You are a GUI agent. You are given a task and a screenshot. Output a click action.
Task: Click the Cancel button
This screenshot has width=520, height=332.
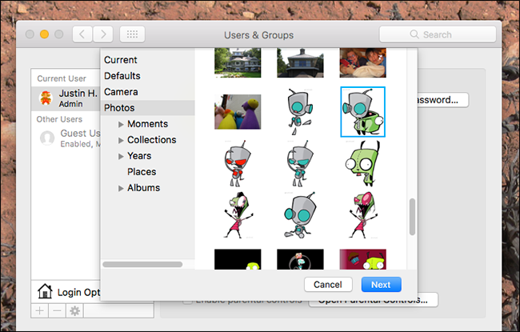pos(328,285)
